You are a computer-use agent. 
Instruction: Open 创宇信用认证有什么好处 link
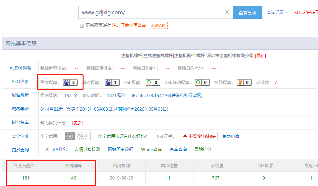pyautogui.click(x=123, y=136)
